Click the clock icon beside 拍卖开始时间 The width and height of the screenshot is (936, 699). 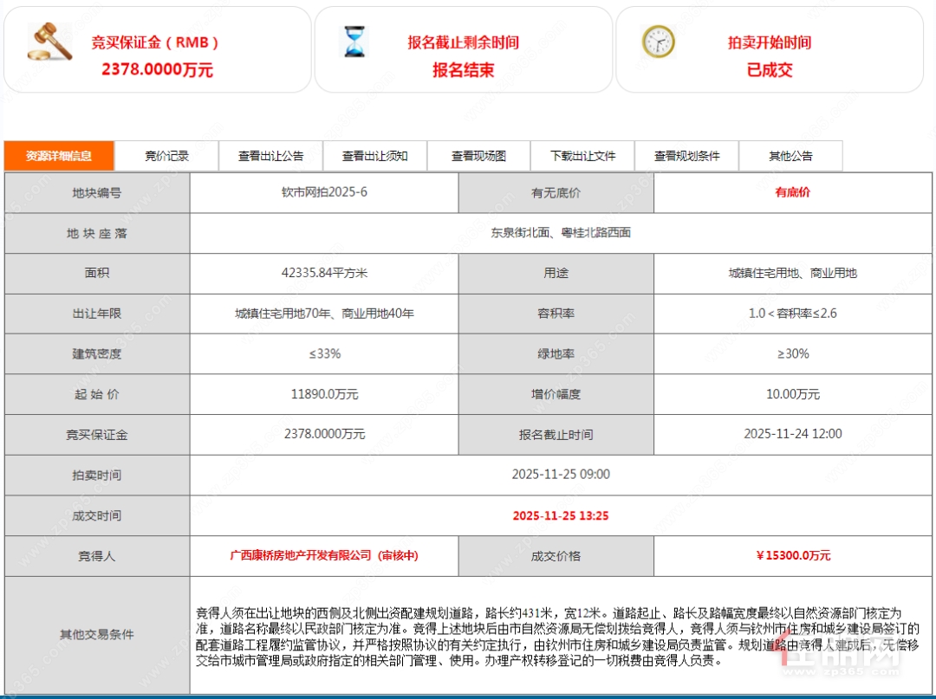click(658, 42)
